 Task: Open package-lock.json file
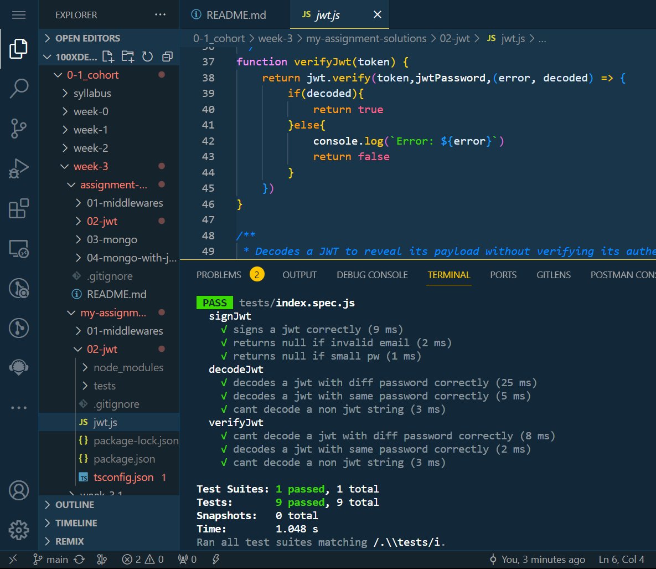(x=109, y=440)
